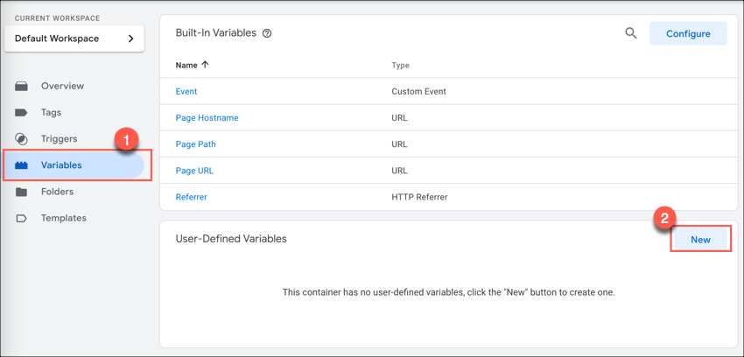The height and width of the screenshot is (357, 744).
Task: Select Variables in the sidebar
Action: pyautogui.click(x=74, y=165)
